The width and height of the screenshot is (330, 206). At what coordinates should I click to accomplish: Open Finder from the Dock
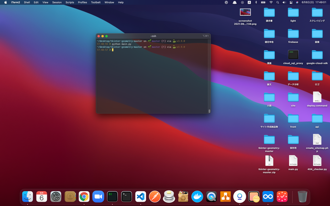click(x=28, y=196)
